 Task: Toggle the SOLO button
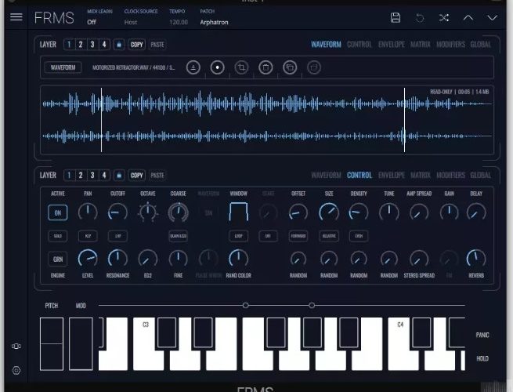tap(58, 236)
